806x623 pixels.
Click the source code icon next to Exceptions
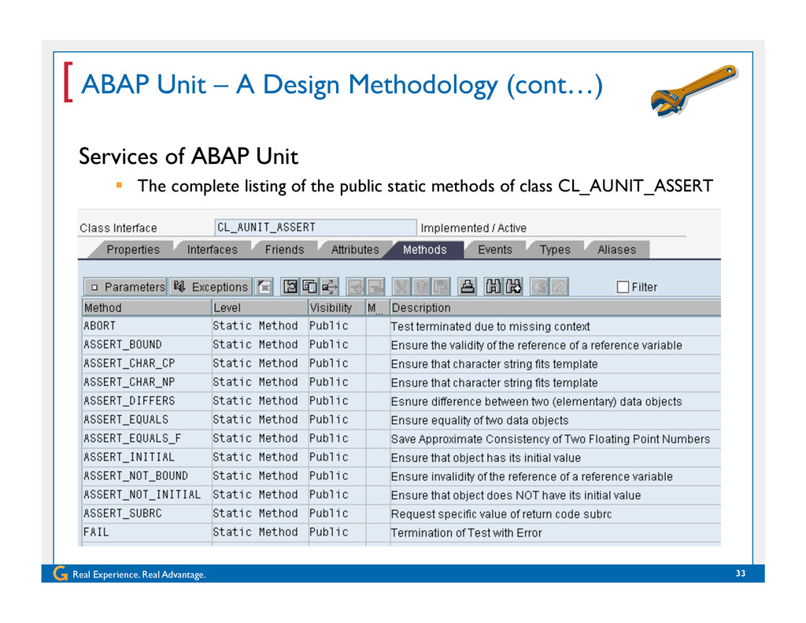264,287
